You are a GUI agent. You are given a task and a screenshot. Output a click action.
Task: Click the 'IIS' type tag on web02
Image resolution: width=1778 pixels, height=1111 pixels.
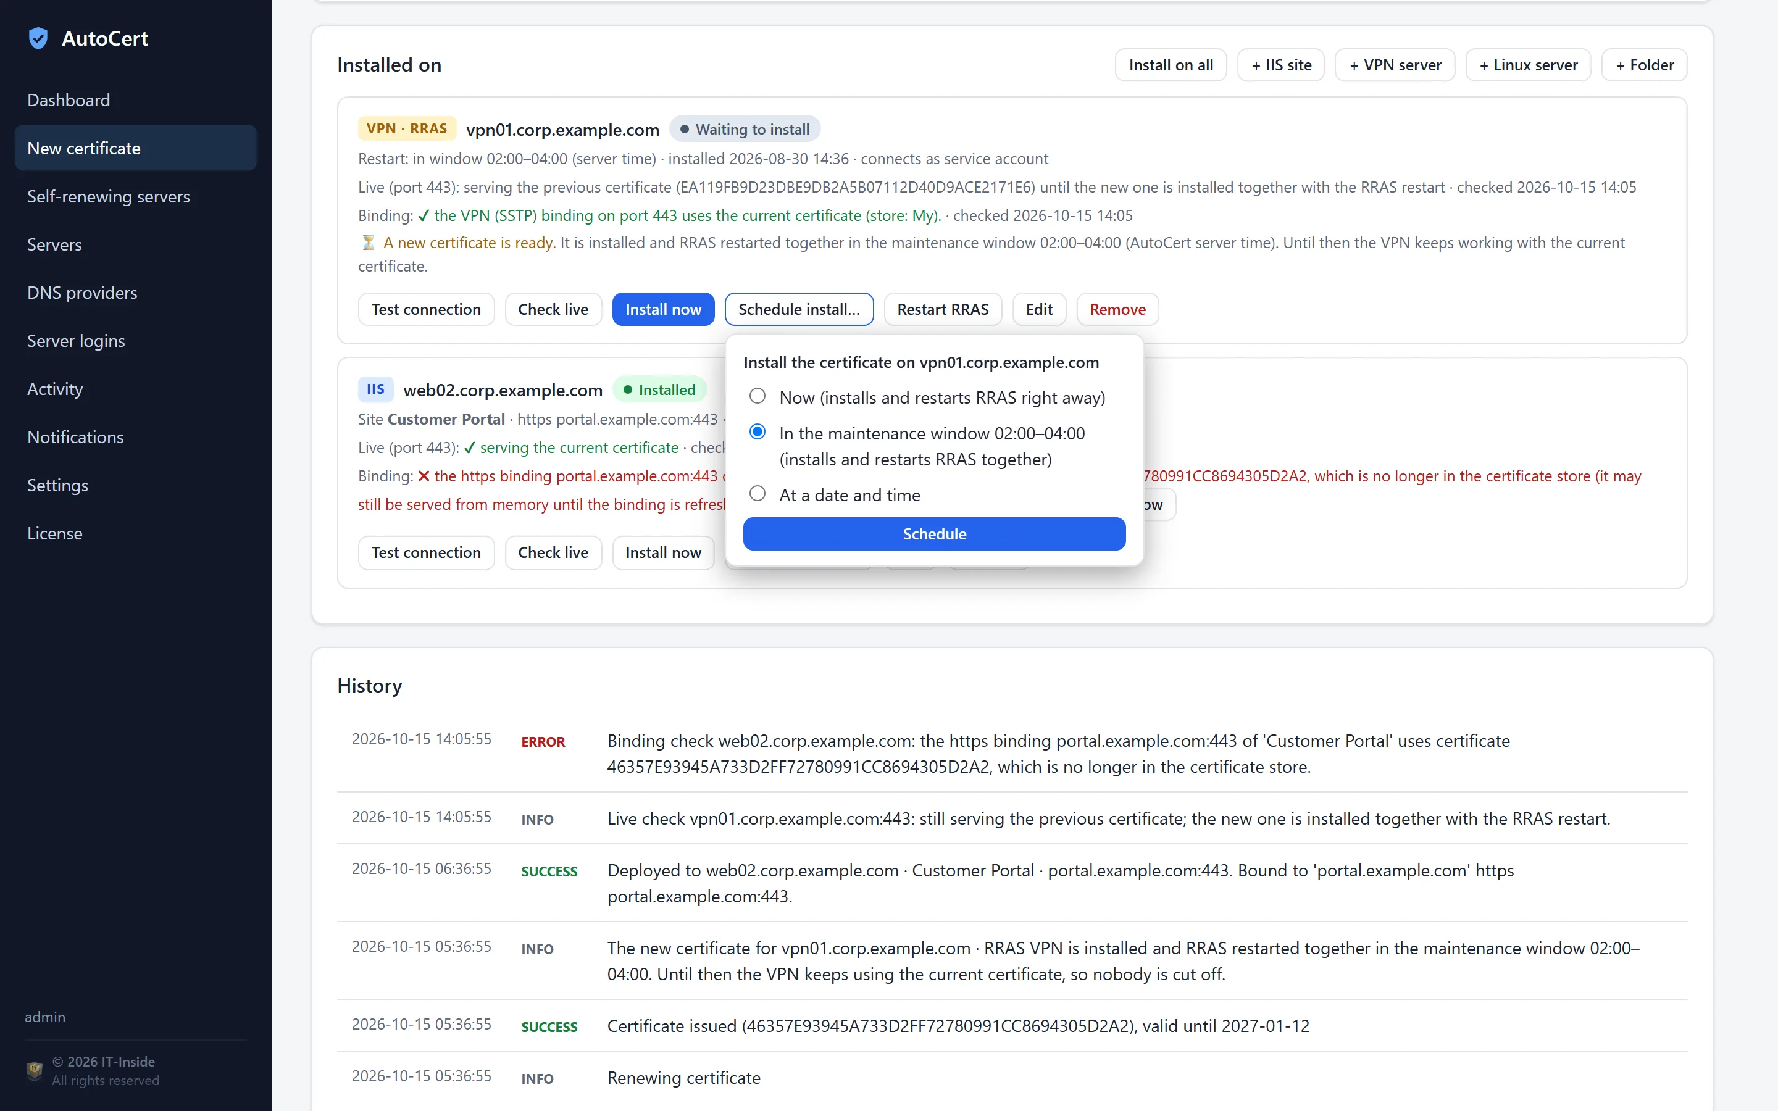[x=375, y=389]
